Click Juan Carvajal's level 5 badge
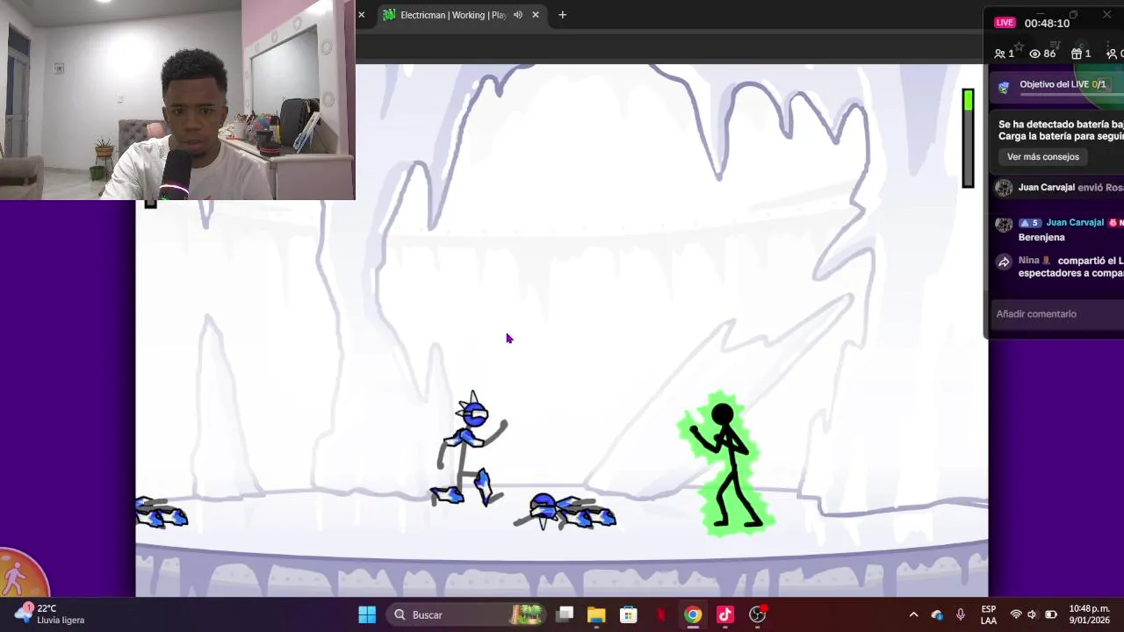1124x632 pixels. pyautogui.click(x=1030, y=223)
